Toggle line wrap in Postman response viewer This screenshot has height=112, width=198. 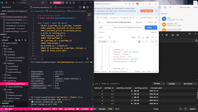pyautogui.click(x=139, y=42)
